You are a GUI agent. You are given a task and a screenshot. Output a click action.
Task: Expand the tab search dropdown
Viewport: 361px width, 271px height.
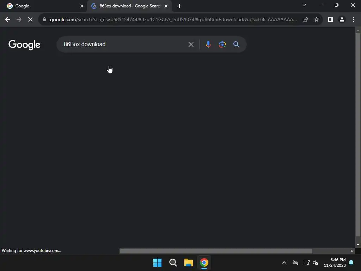pos(304,5)
